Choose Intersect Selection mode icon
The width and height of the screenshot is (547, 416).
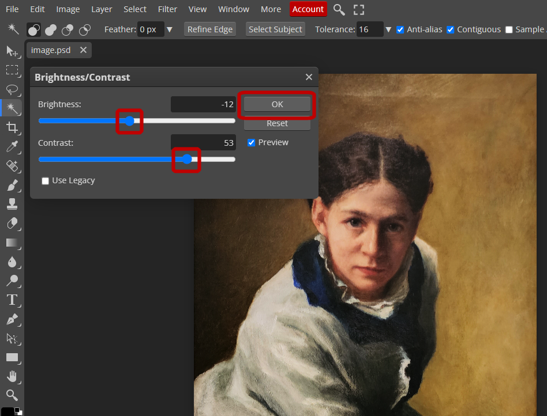coord(85,30)
